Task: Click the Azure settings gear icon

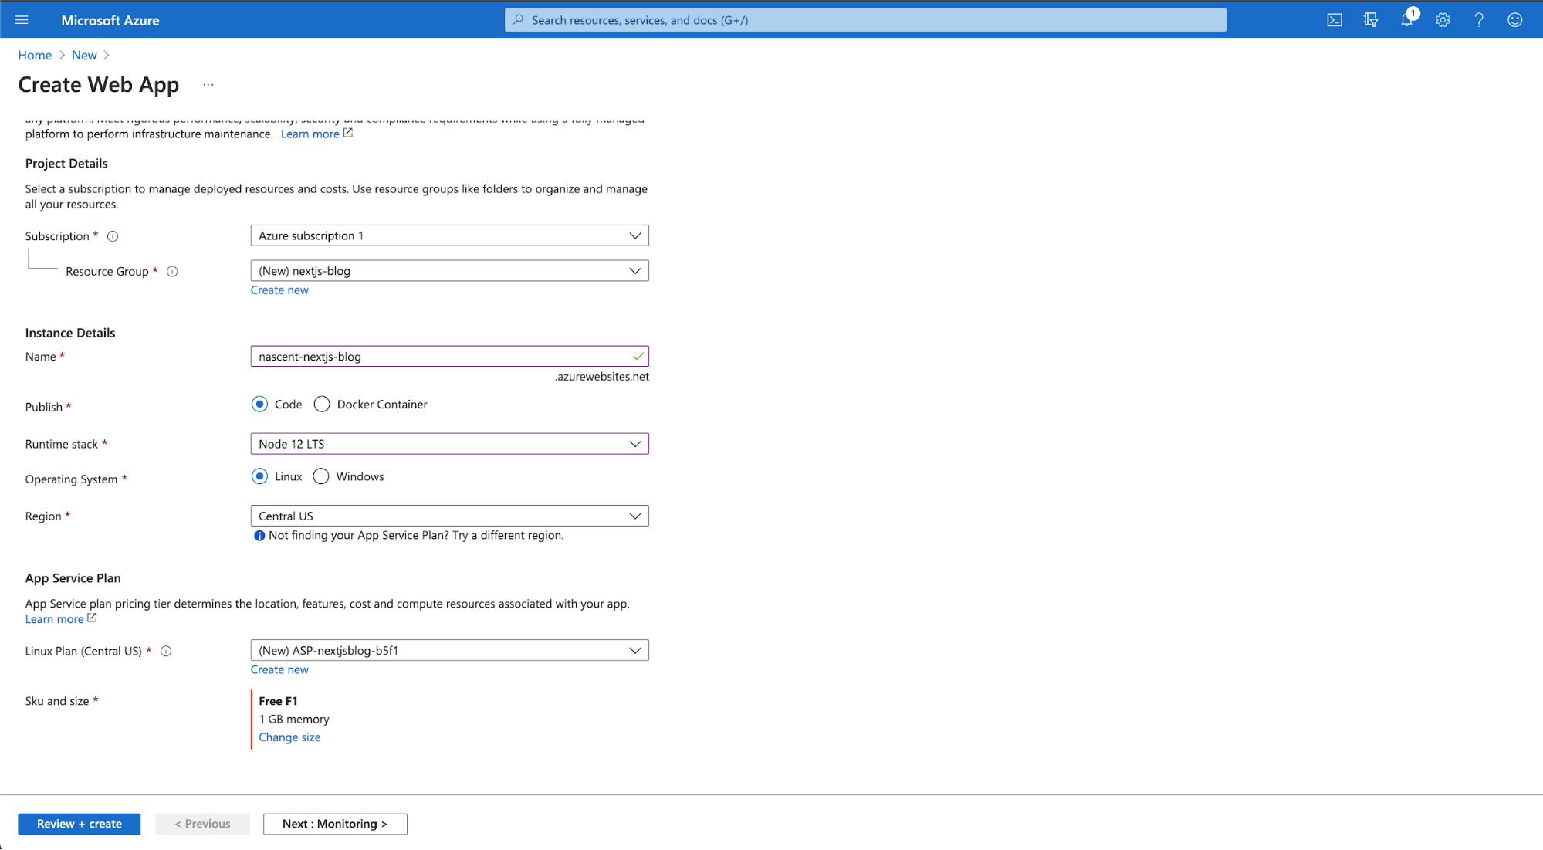Action: 1443,20
